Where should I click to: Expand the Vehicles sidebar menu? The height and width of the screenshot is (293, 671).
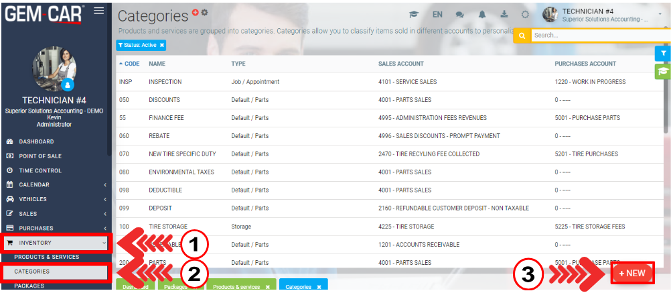pyautogui.click(x=54, y=199)
